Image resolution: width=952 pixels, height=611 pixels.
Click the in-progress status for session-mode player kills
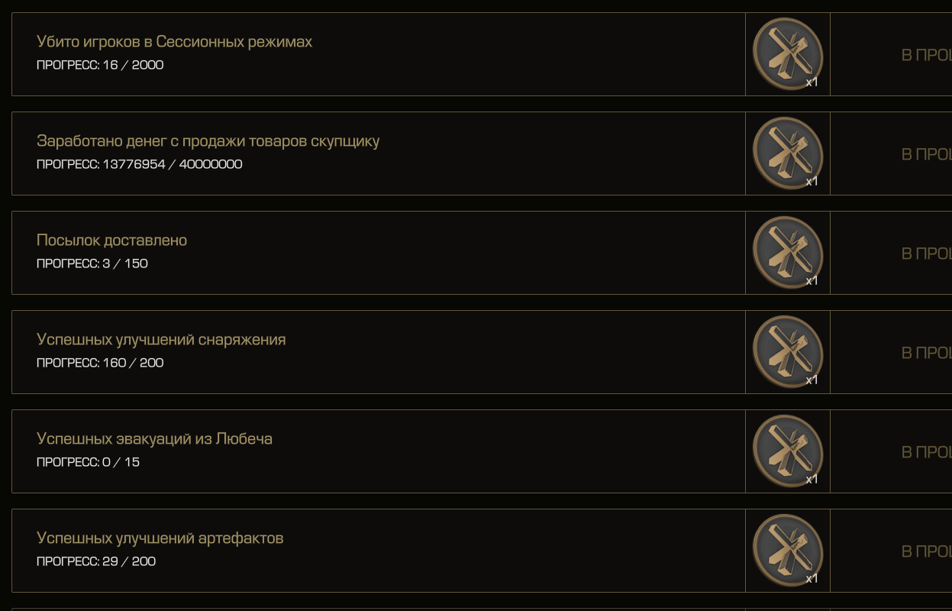926,55
